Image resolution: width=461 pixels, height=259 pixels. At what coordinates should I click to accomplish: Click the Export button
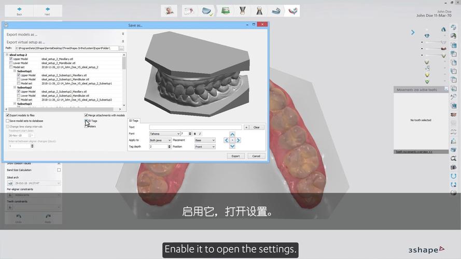235,156
